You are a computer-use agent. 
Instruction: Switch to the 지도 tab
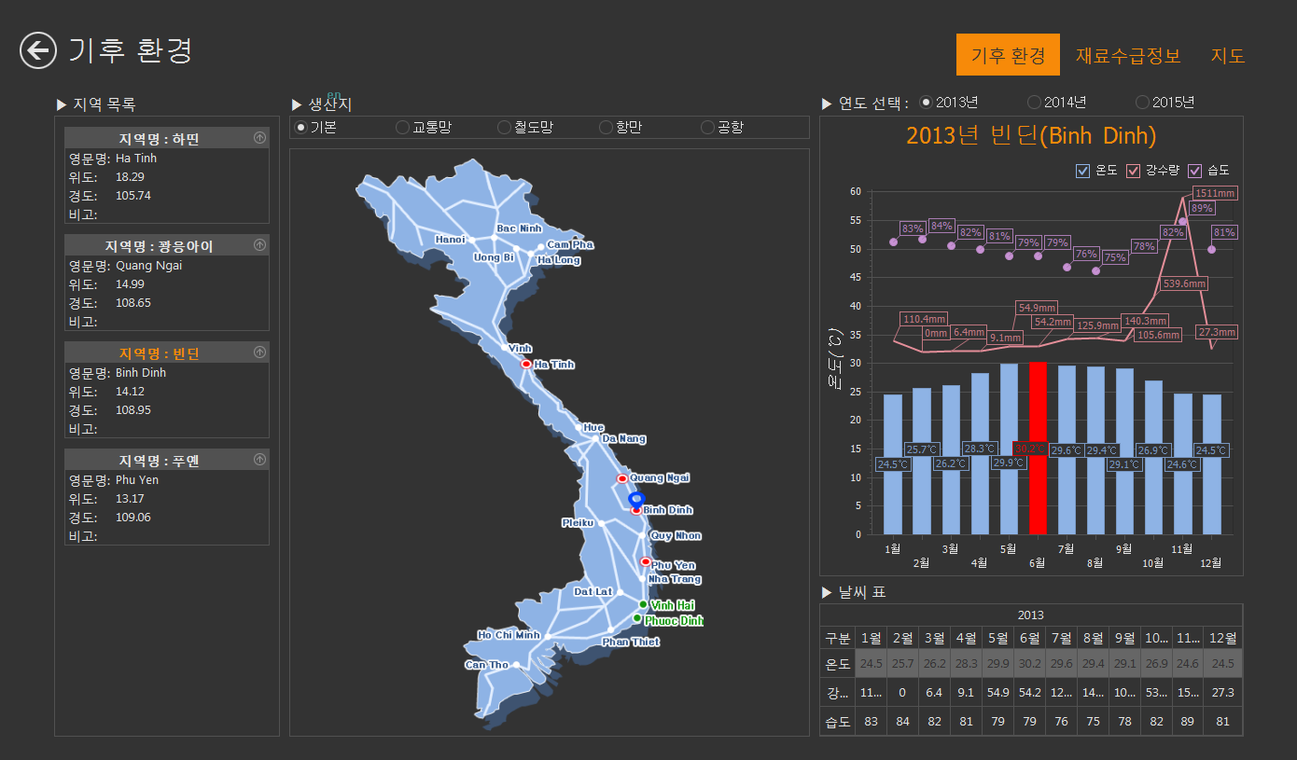click(x=1228, y=55)
